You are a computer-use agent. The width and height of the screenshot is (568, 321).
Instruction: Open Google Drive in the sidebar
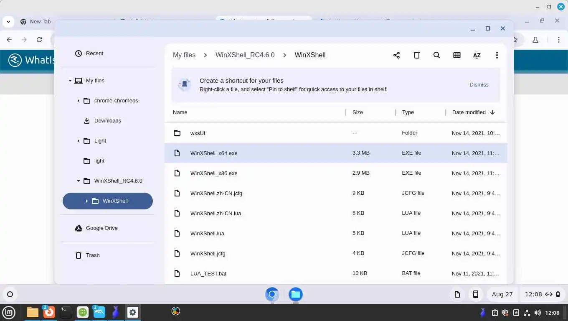point(108,228)
